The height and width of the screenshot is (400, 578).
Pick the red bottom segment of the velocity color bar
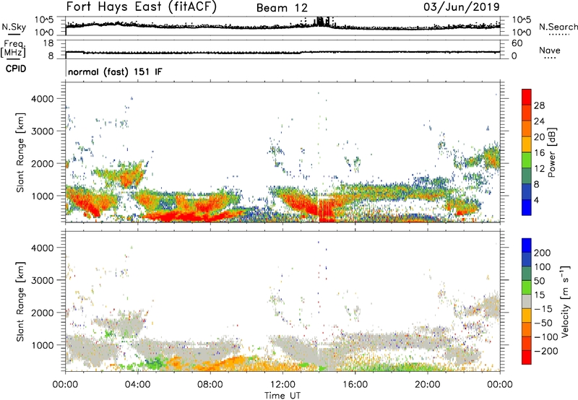(527, 357)
